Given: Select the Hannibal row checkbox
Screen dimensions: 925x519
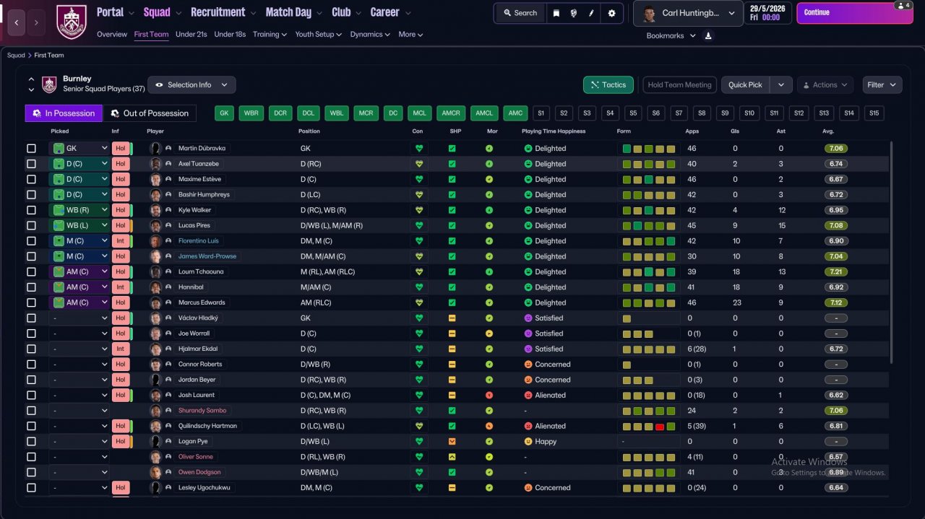Looking at the screenshot, I should 31,287.
